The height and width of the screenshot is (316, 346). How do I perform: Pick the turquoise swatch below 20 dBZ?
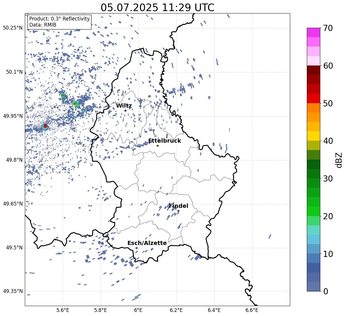click(x=313, y=230)
